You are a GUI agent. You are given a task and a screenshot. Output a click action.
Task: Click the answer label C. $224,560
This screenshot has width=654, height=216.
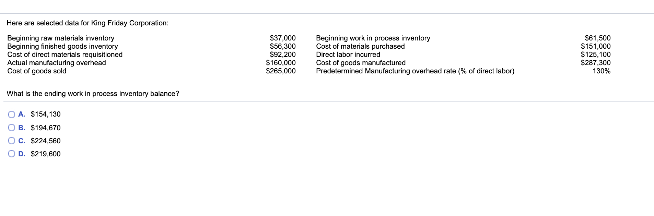(x=40, y=141)
